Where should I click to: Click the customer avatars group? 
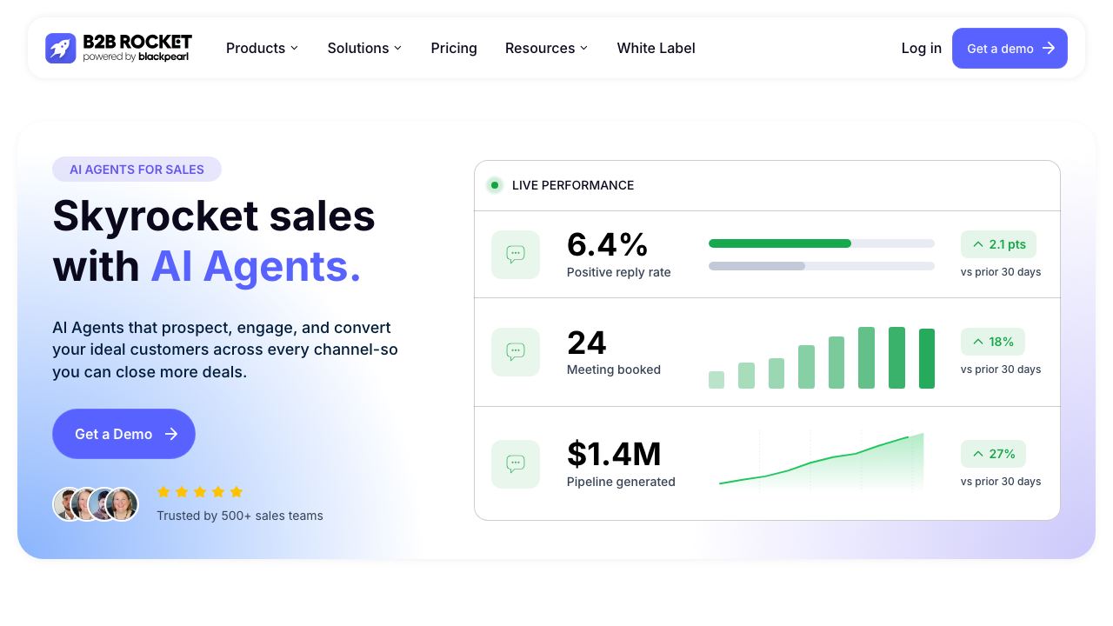(x=96, y=504)
